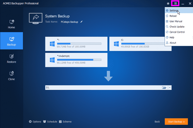The height and width of the screenshot is (128, 193).
Task: Open Restore section in the sidebar
Action: click(x=11, y=59)
